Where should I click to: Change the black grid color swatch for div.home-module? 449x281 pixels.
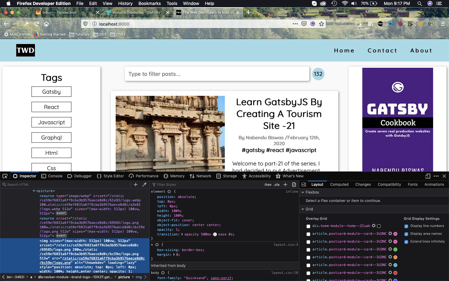click(379, 226)
